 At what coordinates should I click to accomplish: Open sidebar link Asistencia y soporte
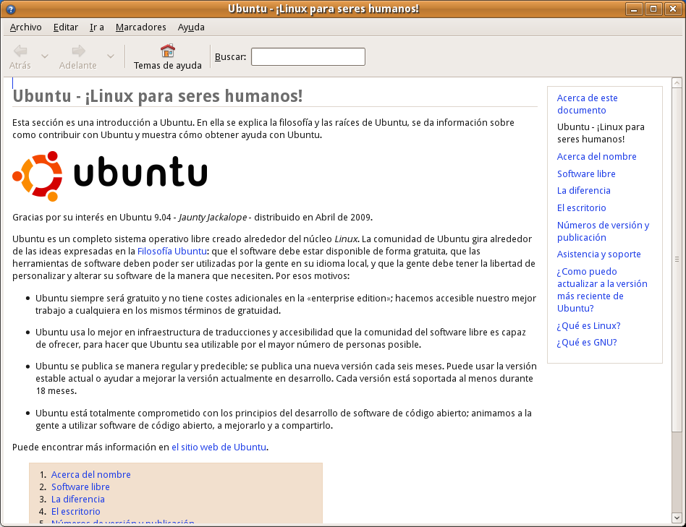[x=599, y=254]
